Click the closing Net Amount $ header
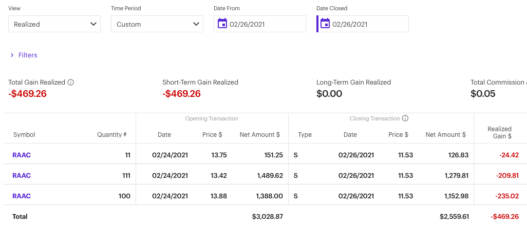This screenshot has width=527, height=225. pyautogui.click(x=445, y=135)
